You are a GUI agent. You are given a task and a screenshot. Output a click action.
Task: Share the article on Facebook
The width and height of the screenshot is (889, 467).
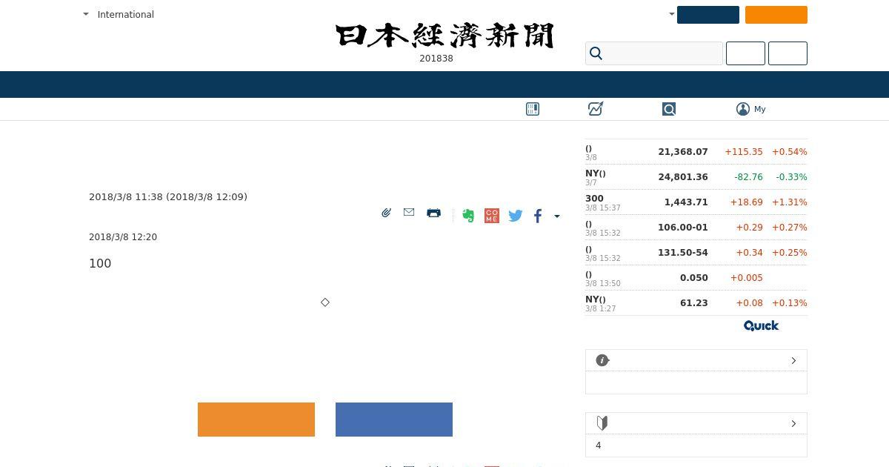(x=538, y=216)
